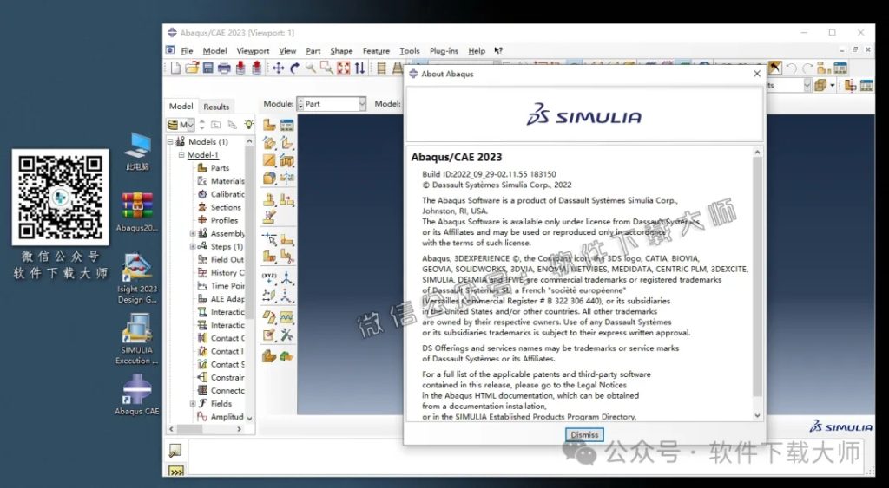Select the Box Zoom tool
The width and height of the screenshot is (889, 488).
(326, 68)
